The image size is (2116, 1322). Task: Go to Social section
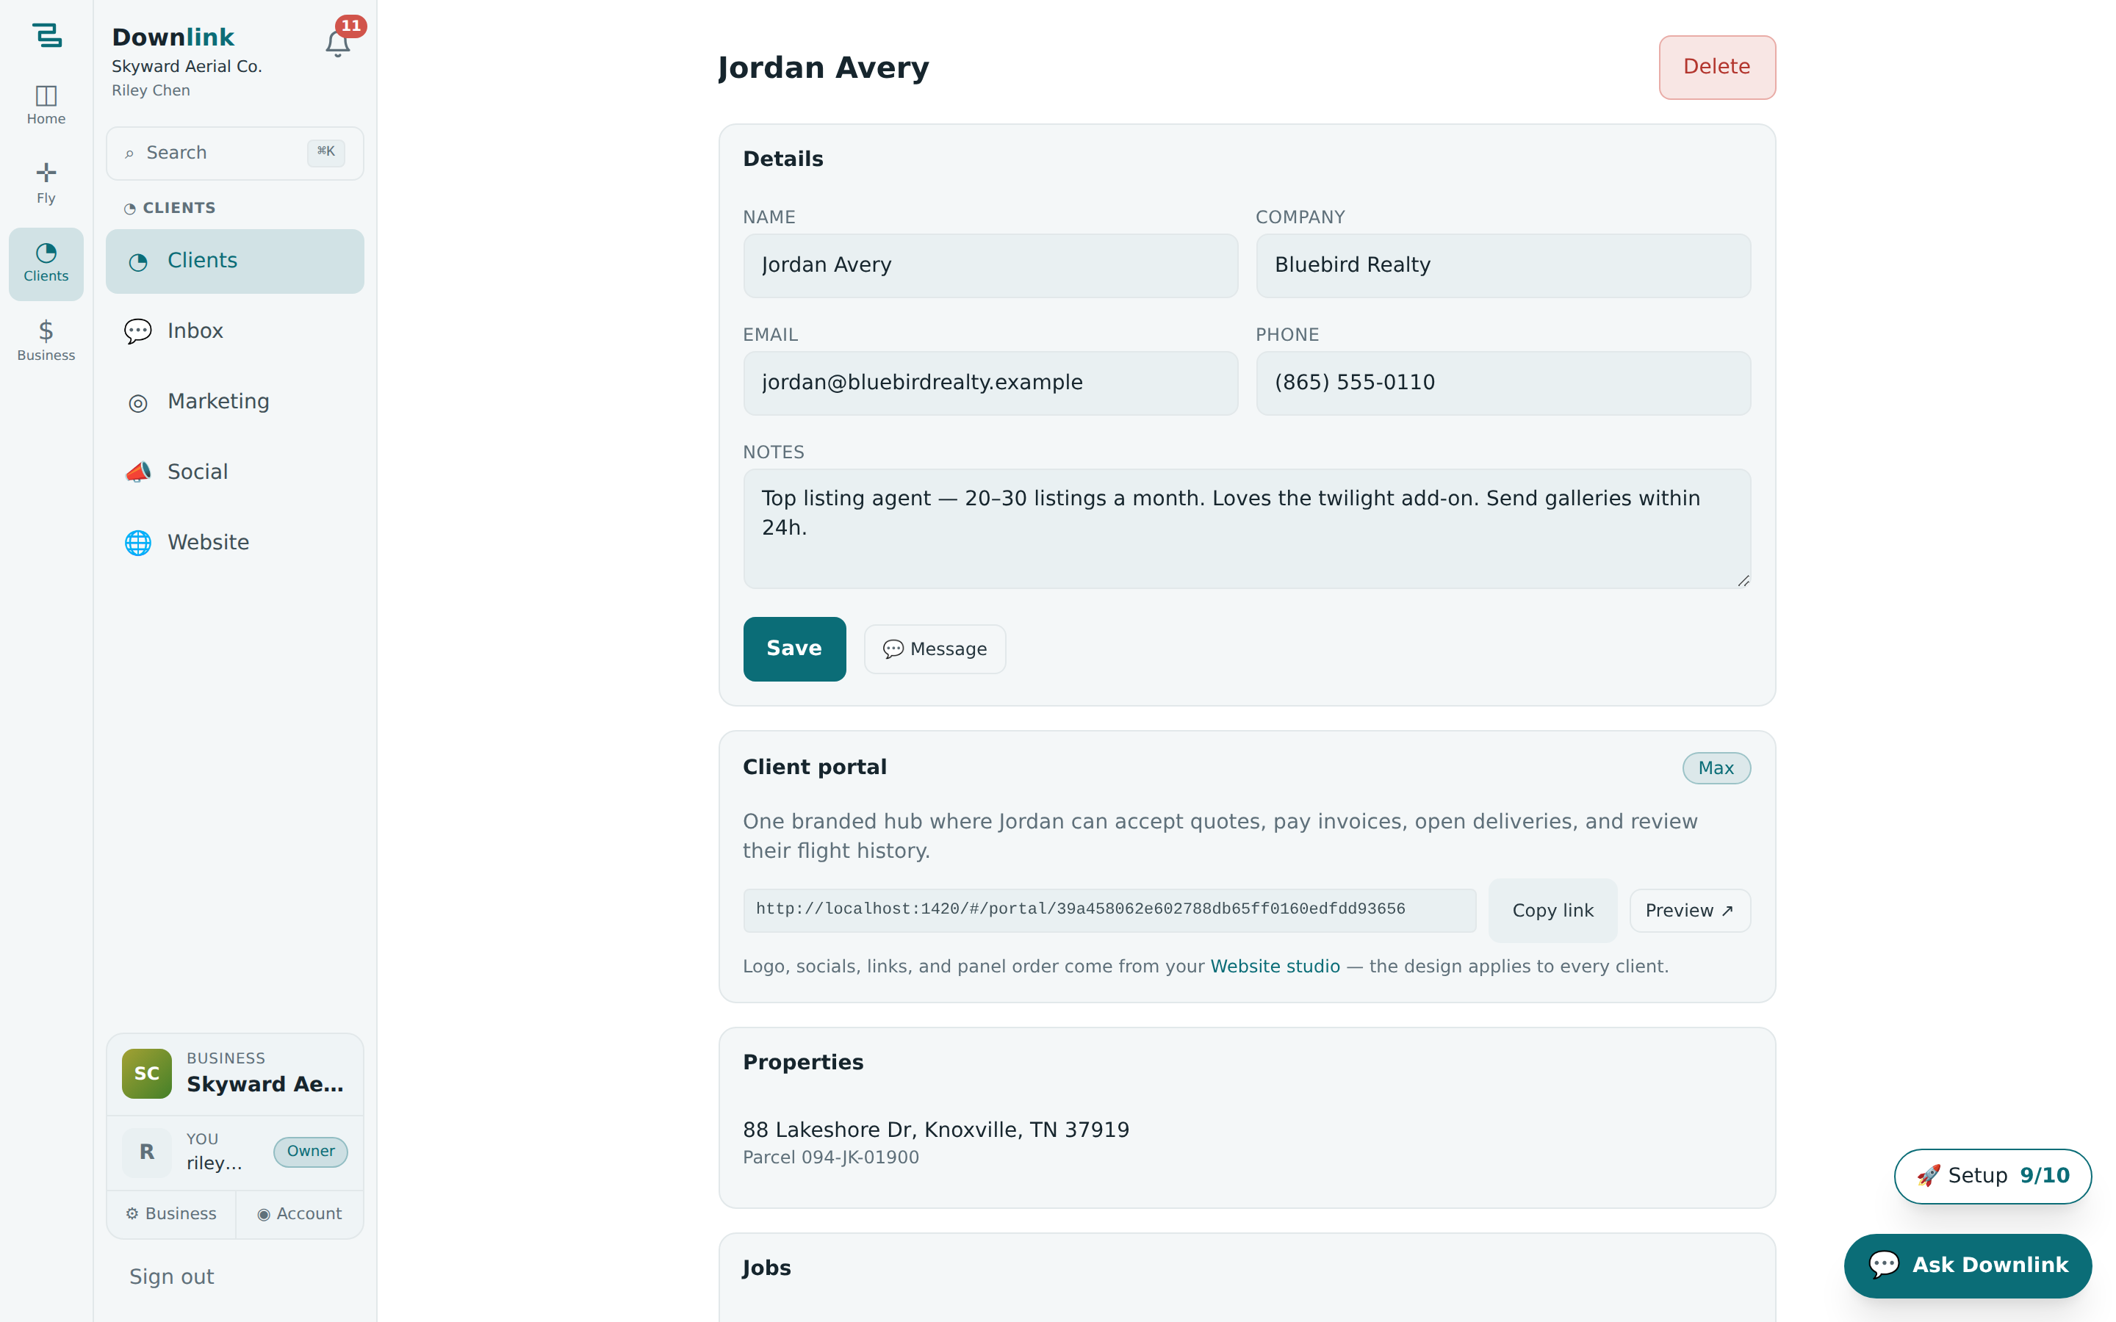tap(235, 472)
